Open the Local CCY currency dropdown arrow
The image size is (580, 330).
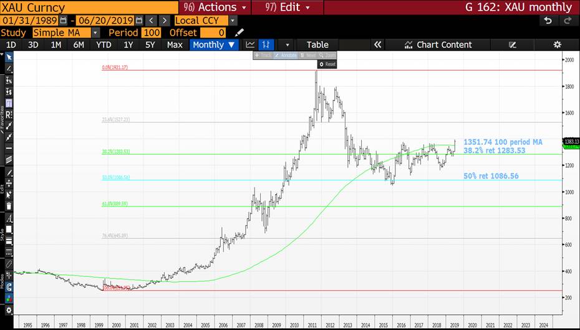[233, 21]
